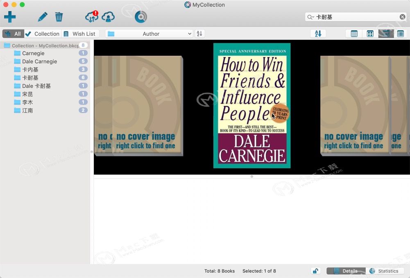
Task: Click the cover flow pane splitter dot
Action: pos(252,176)
